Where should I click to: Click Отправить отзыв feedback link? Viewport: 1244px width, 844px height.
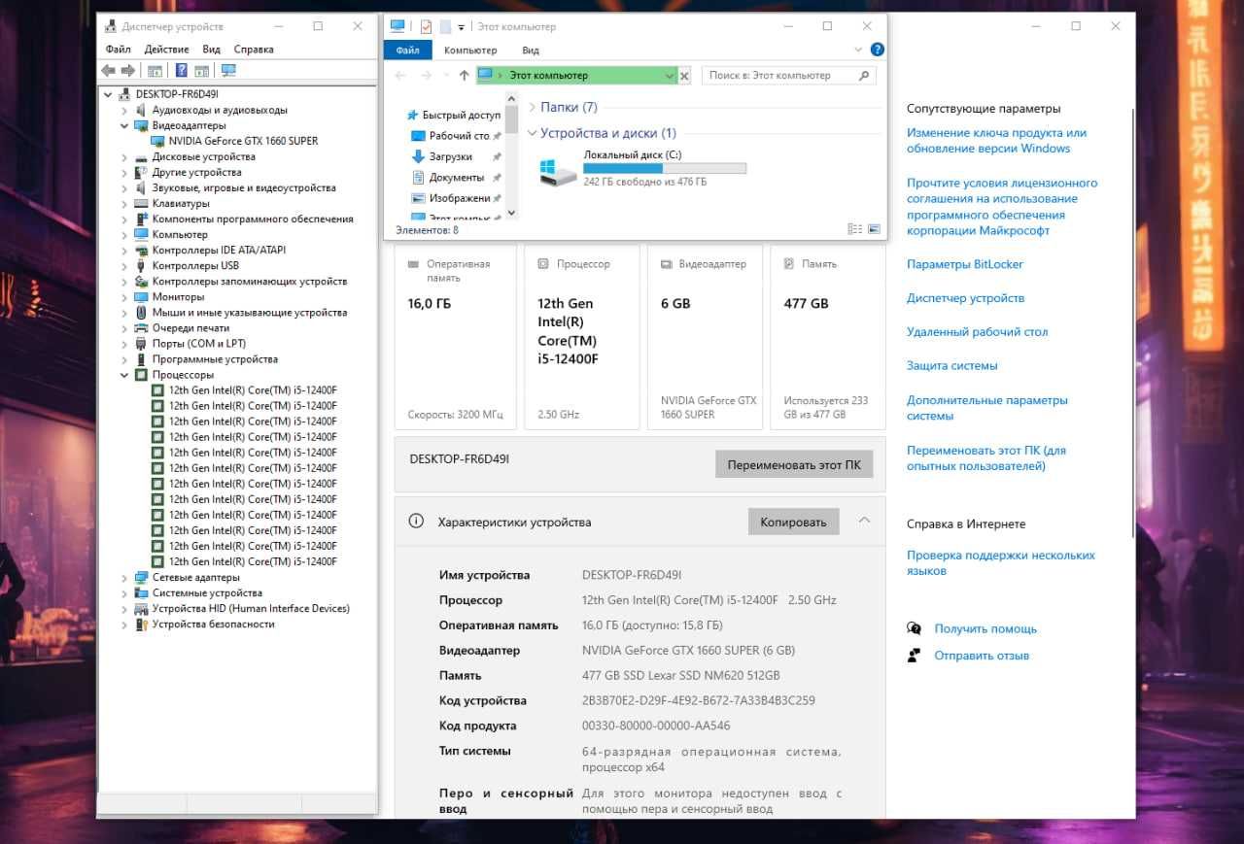pos(982,656)
